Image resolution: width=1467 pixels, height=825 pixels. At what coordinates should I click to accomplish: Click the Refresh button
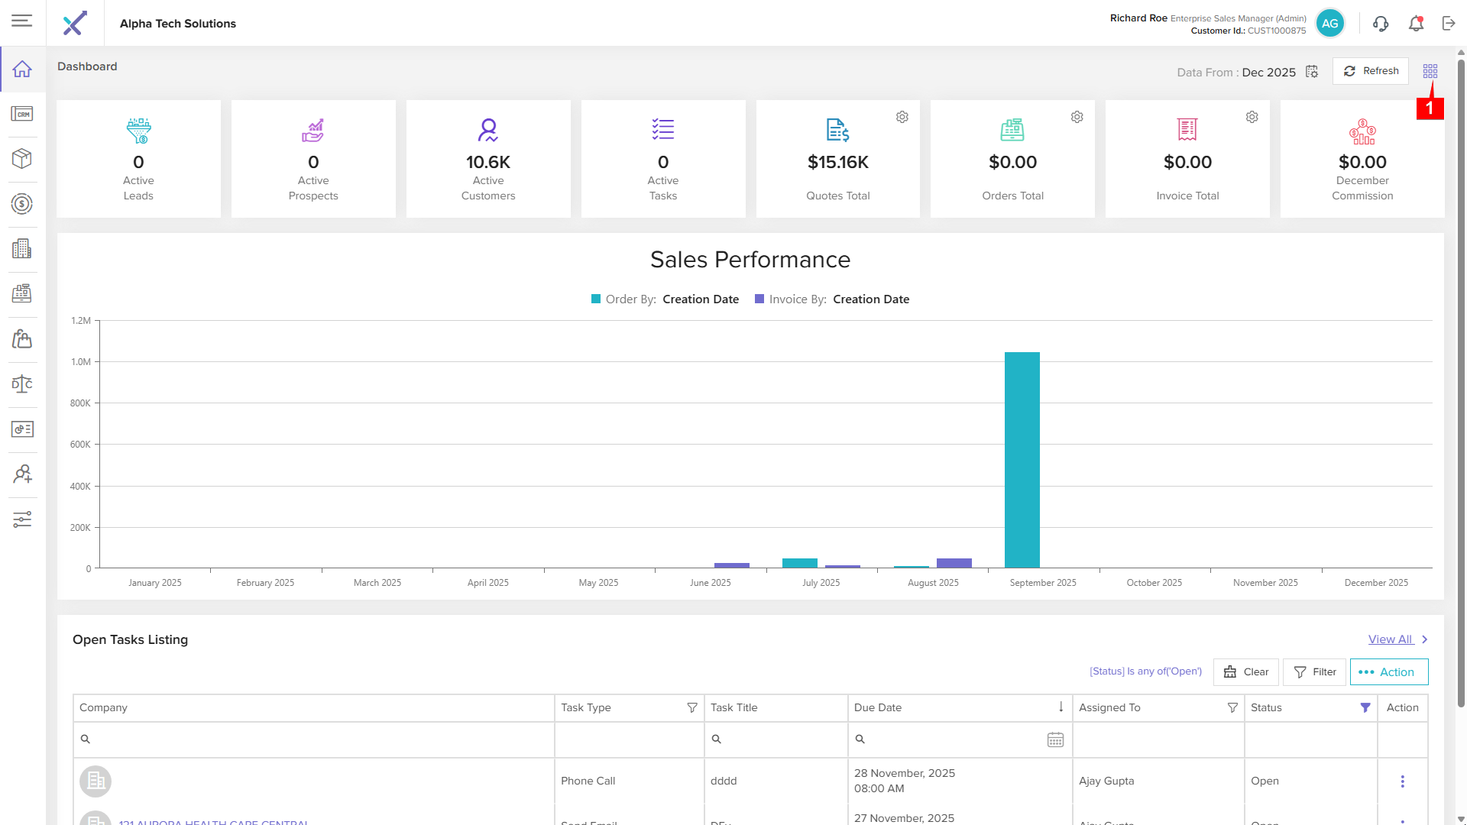(x=1371, y=71)
